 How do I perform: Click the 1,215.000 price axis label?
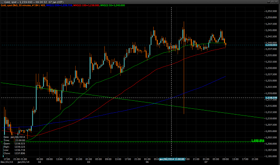(271, 106)
